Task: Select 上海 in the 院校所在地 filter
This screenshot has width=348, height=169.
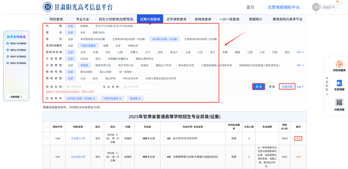Action: pyautogui.click(x=188, y=52)
